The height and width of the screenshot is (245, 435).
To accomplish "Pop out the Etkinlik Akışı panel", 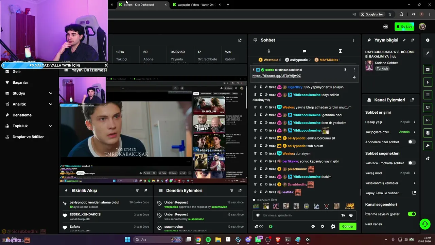I will (x=145, y=191).
